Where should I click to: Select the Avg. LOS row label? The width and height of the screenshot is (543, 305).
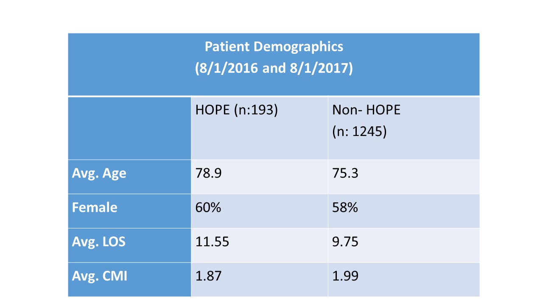99,242
